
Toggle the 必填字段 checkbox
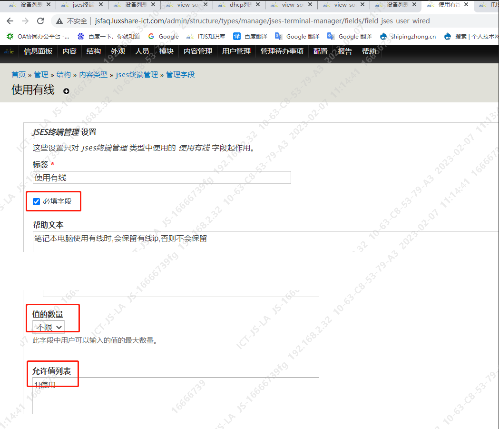coord(37,201)
